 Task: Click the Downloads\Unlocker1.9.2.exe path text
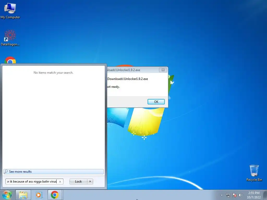[128, 79]
